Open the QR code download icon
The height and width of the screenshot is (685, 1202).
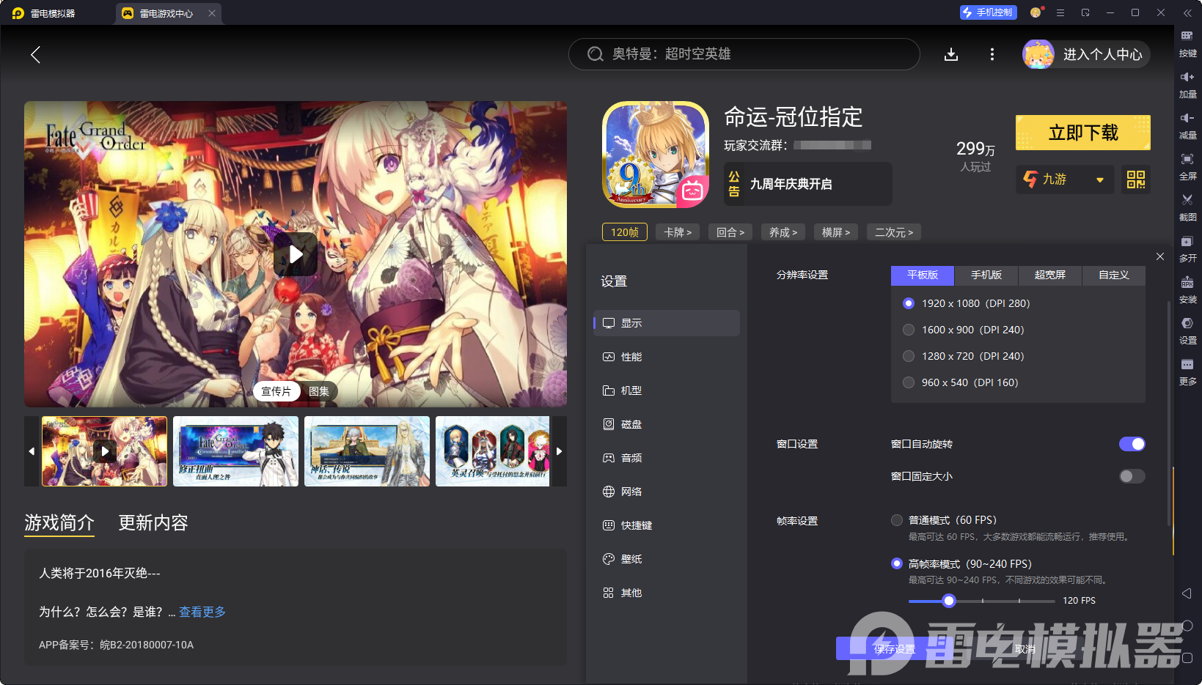(x=1136, y=179)
